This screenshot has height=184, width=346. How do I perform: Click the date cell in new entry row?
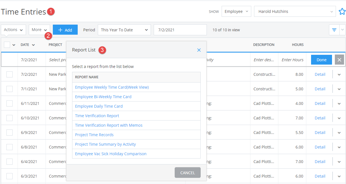pyautogui.click(x=32, y=60)
